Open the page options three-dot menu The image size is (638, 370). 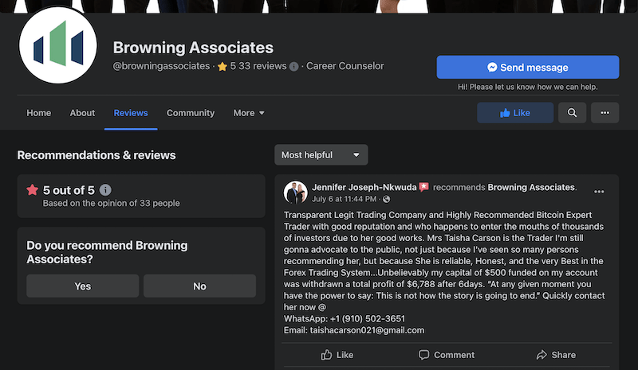605,112
